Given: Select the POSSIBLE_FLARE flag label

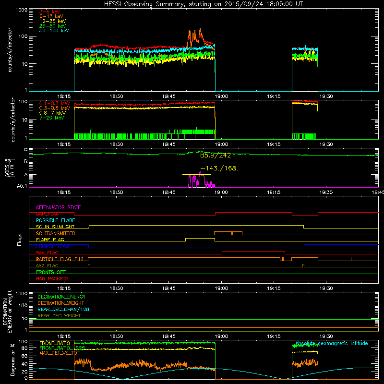Looking at the screenshot, I should click(55, 220).
